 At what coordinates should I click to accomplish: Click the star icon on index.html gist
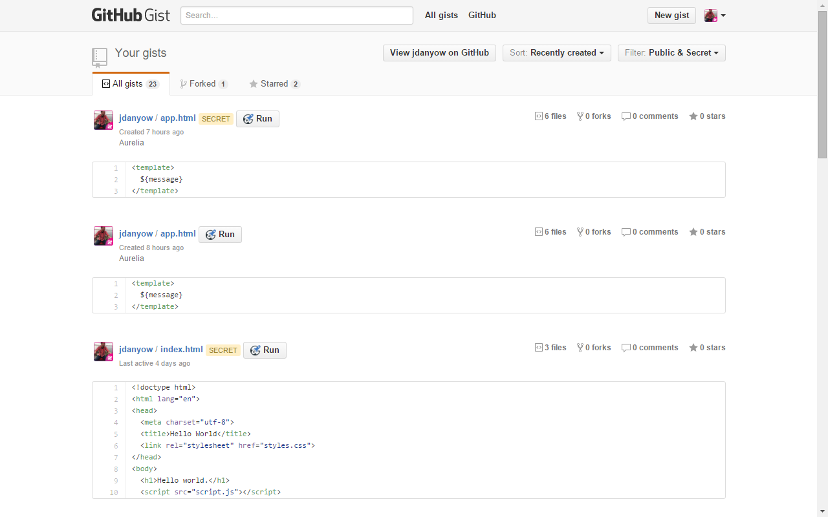click(x=693, y=348)
